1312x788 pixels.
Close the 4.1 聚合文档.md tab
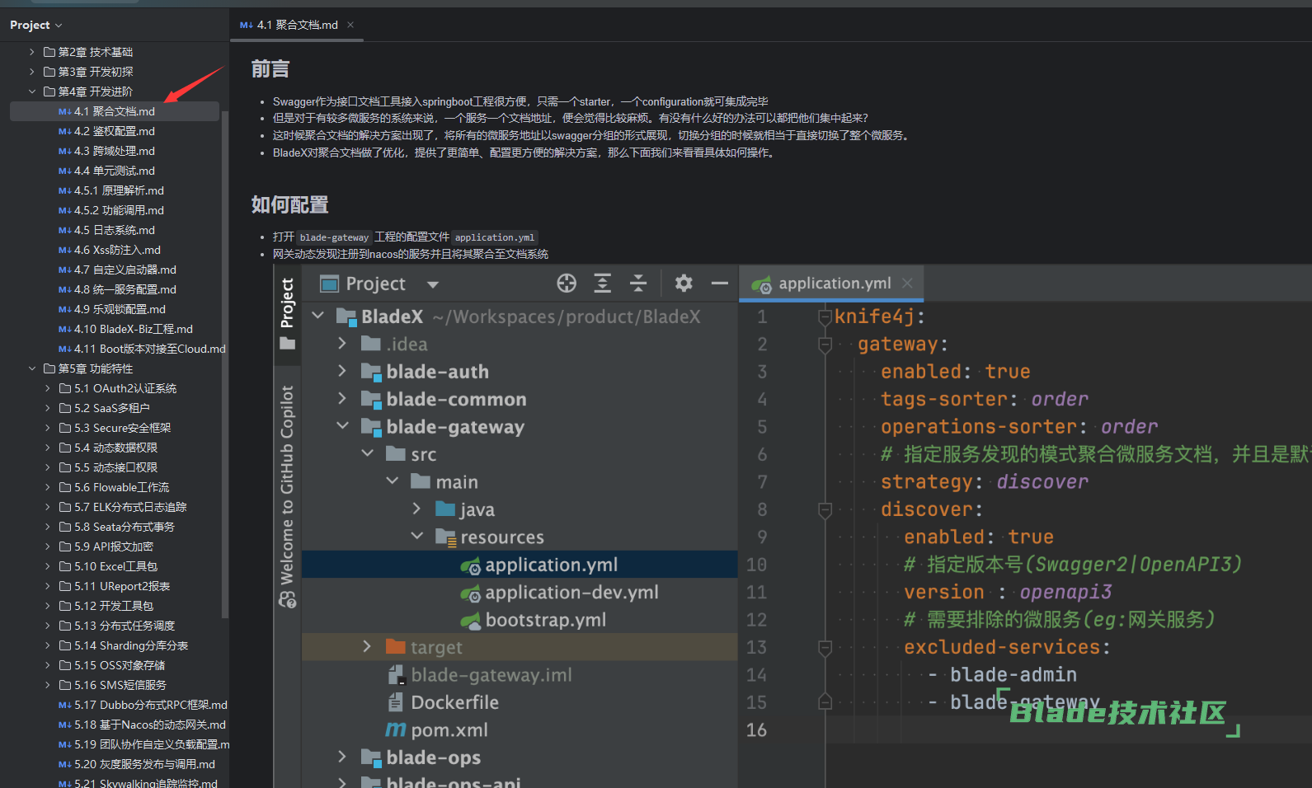350,25
